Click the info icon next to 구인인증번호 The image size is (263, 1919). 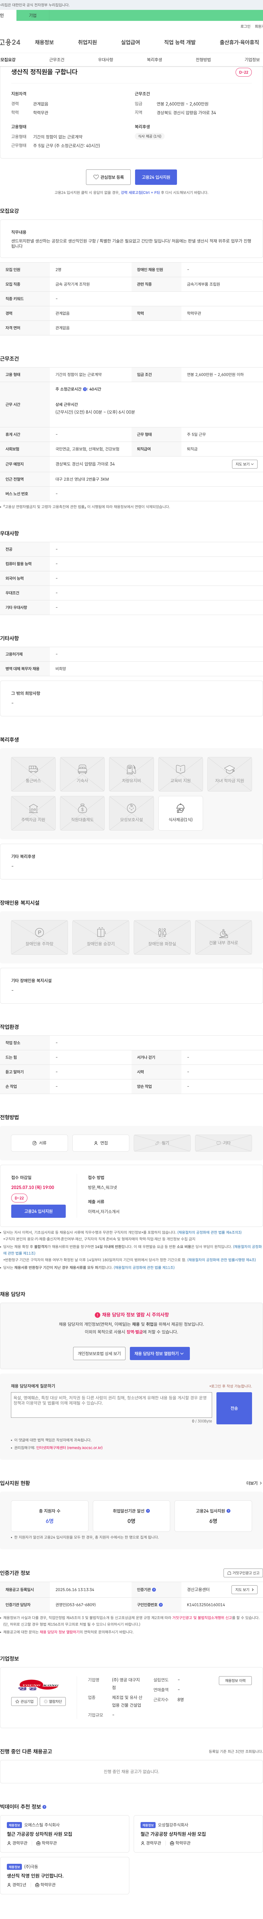click(x=161, y=1604)
